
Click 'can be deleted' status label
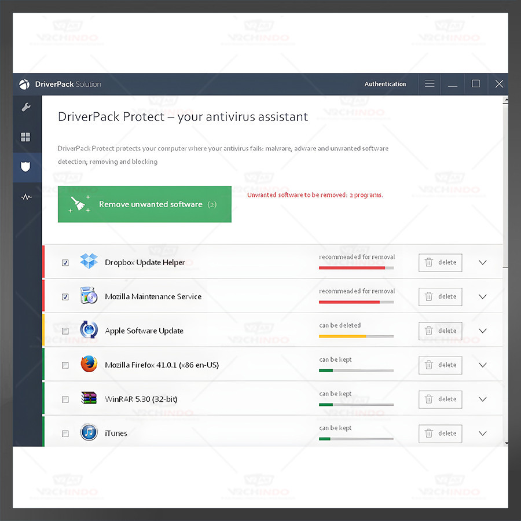[x=340, y=325]
